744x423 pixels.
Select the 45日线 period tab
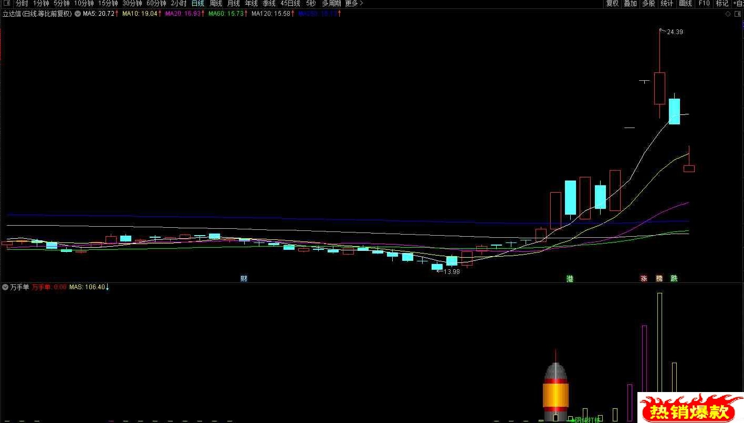pos(290,3)
